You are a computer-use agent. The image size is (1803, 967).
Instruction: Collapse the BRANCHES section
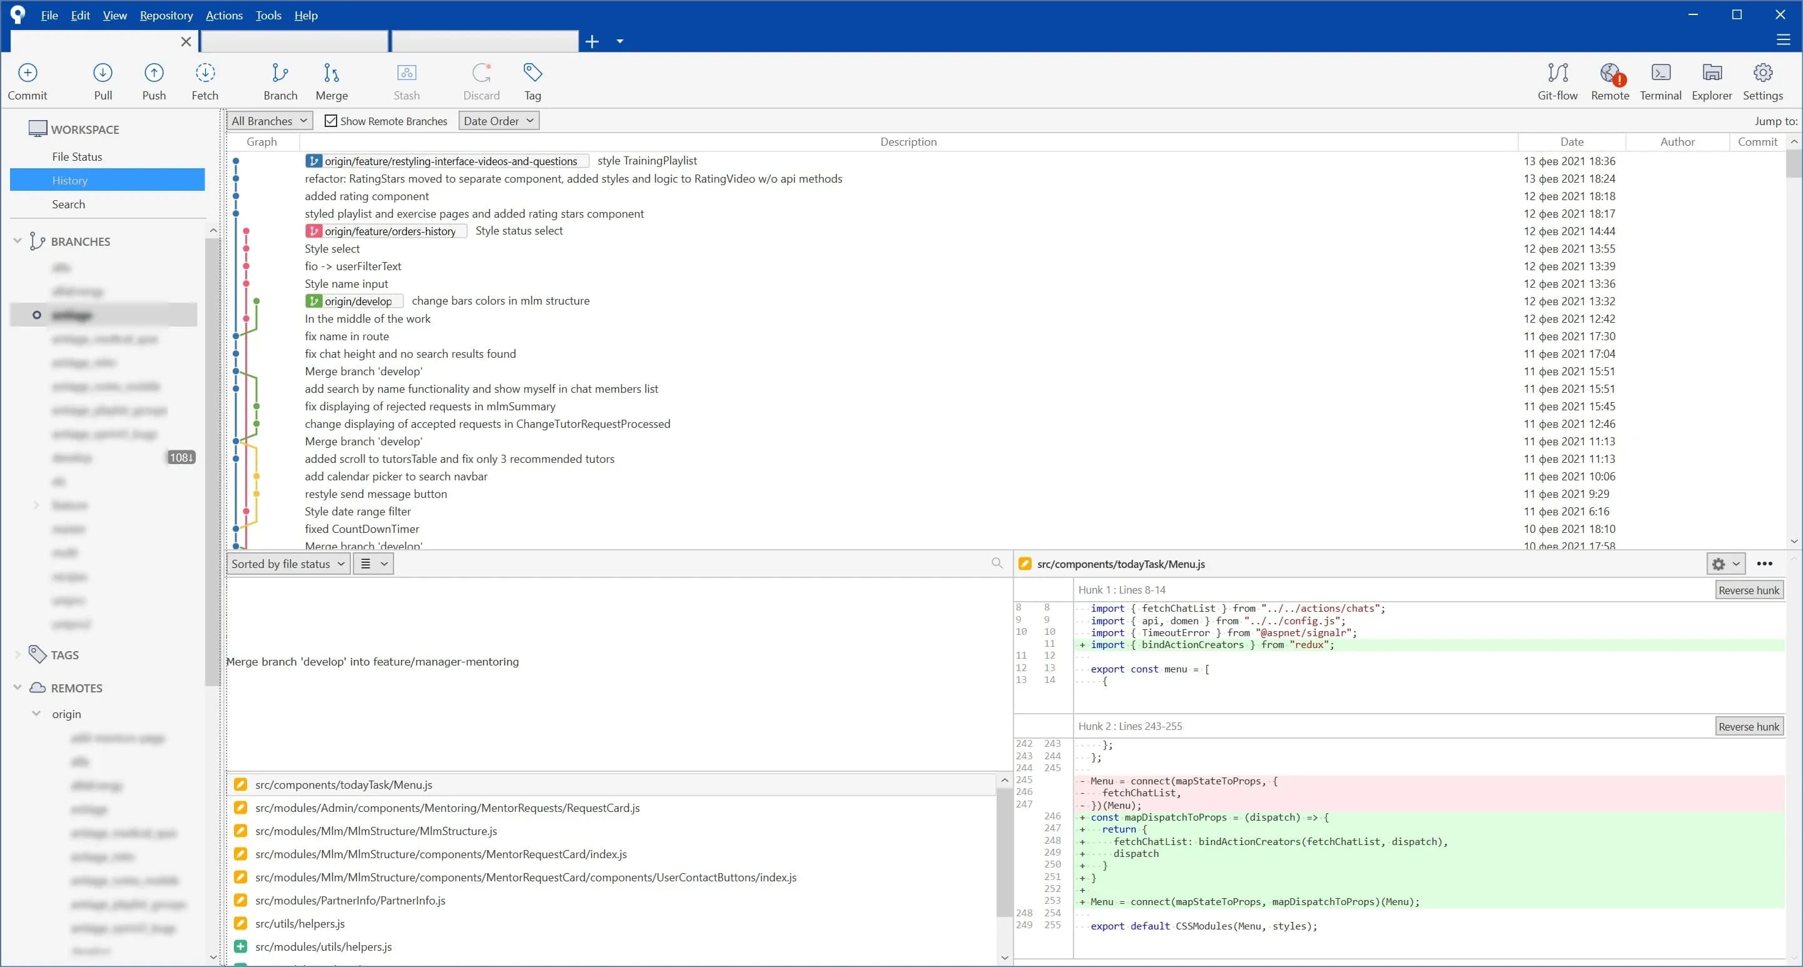(x=18, y=241)
